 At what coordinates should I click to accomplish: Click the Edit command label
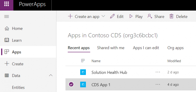point(120,17)
